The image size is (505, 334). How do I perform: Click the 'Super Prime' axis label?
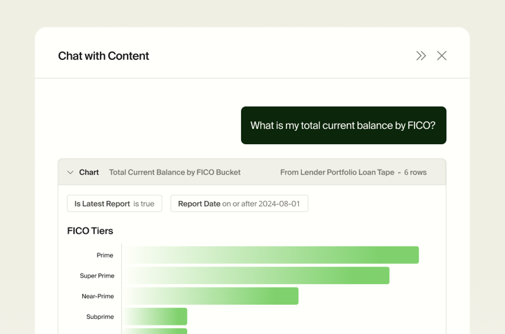tap(97, 276)
